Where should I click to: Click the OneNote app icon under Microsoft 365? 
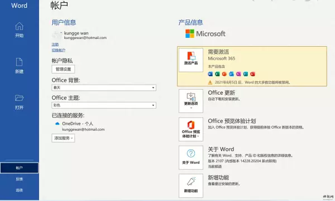[x=238, y=74]
